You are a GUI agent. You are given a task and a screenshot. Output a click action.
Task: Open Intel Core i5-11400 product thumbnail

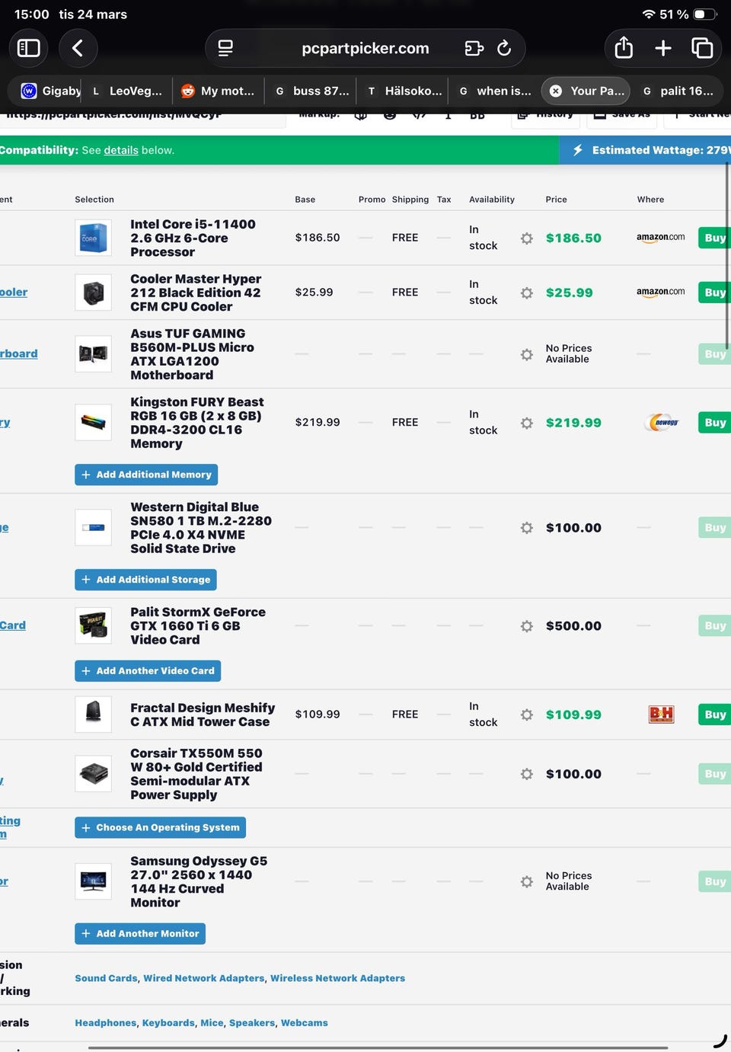tap(93, 238)
